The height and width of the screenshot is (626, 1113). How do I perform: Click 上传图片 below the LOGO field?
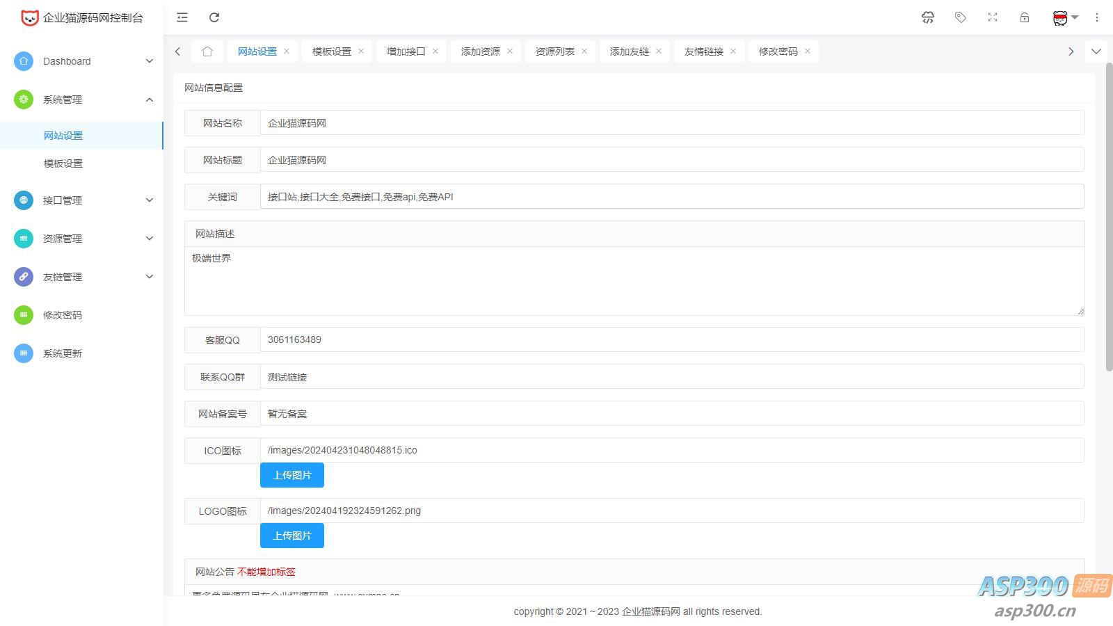[x=291, y=535]
